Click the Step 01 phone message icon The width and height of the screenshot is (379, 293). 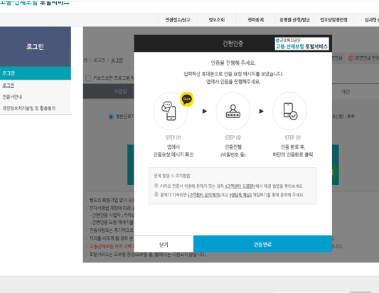point(169,111)
